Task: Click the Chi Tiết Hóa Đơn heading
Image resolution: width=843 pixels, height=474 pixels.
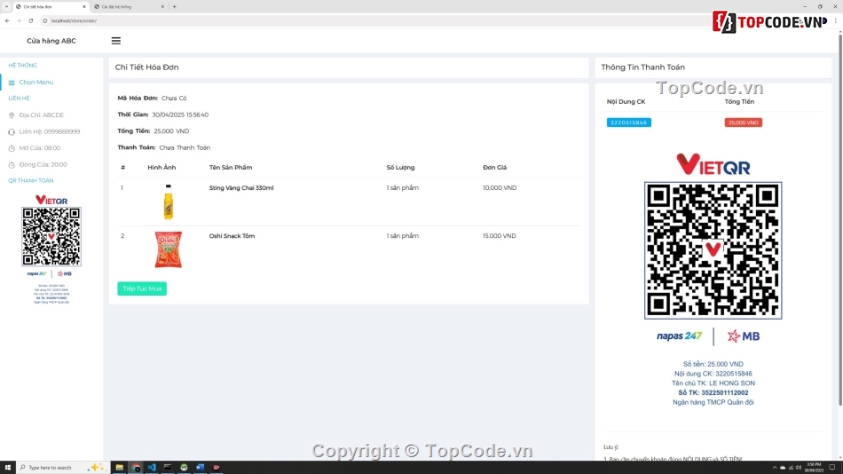Action: click(146, 67)
